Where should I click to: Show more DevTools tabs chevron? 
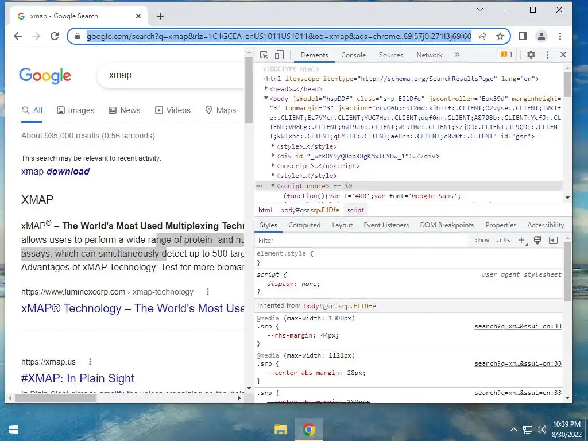coord(457,55)
